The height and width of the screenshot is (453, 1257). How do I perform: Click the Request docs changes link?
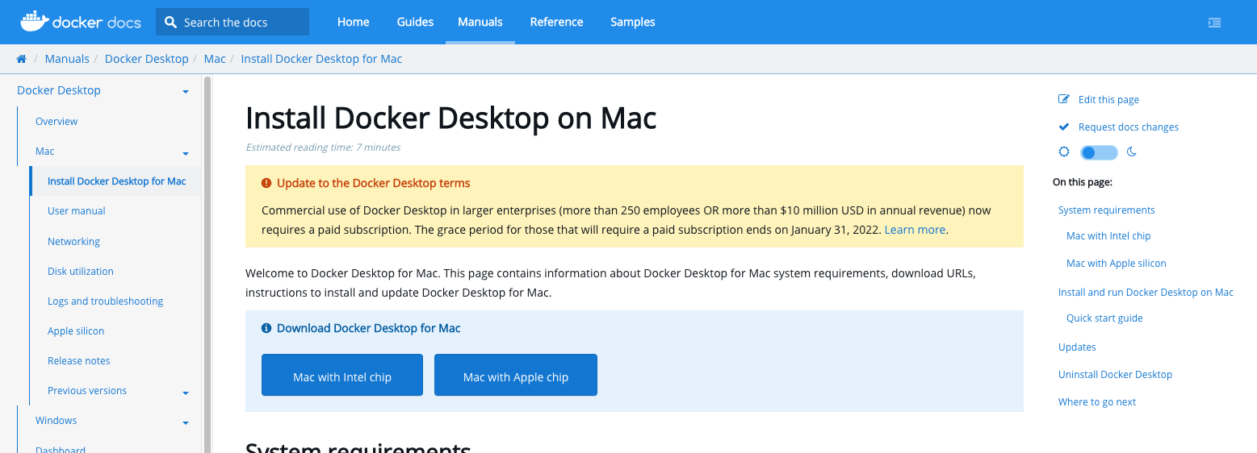click(1129, 127)
